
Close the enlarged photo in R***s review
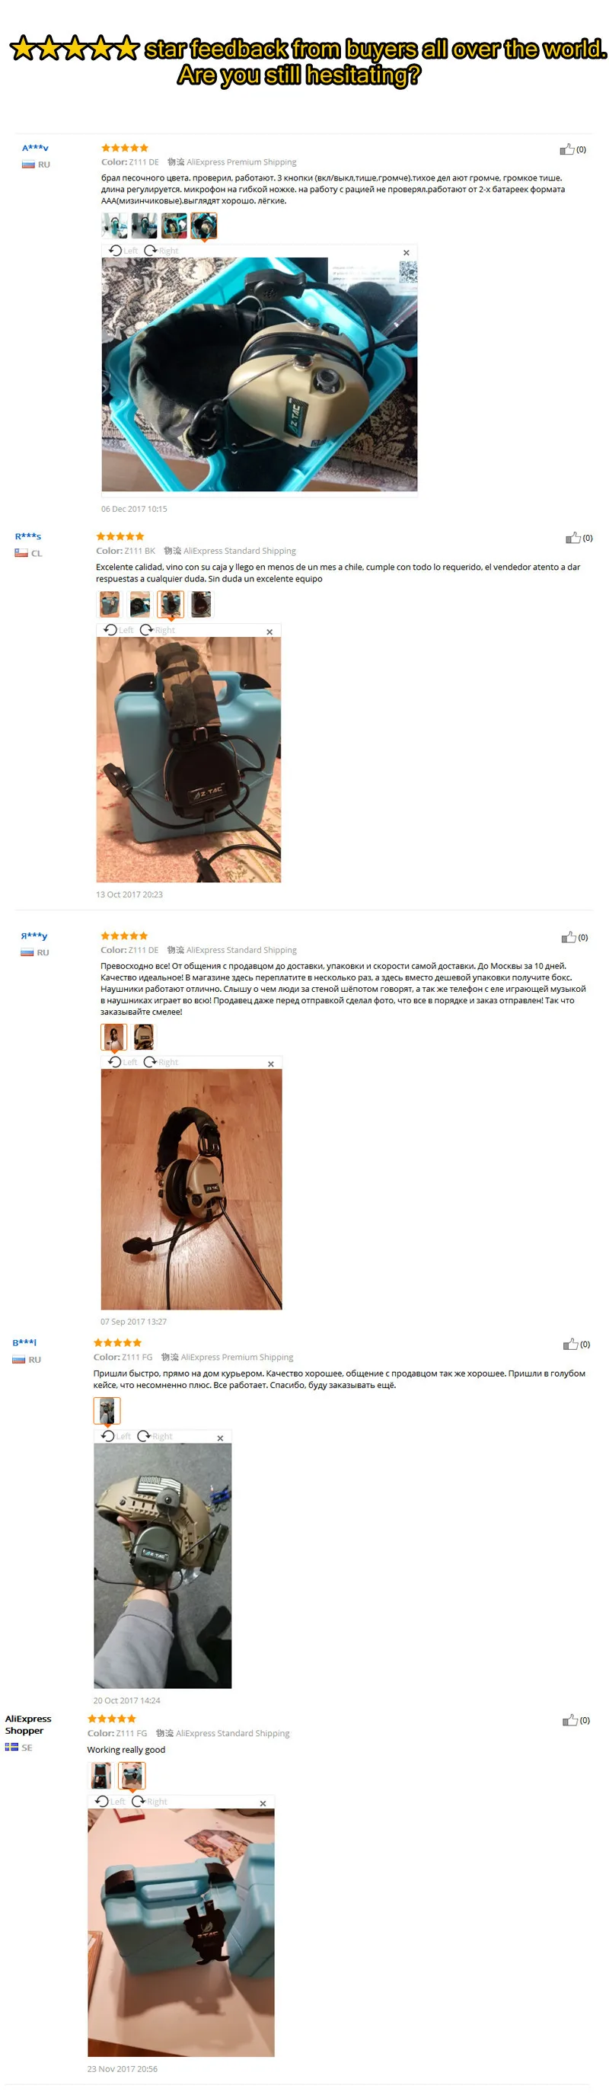[269, 632]
